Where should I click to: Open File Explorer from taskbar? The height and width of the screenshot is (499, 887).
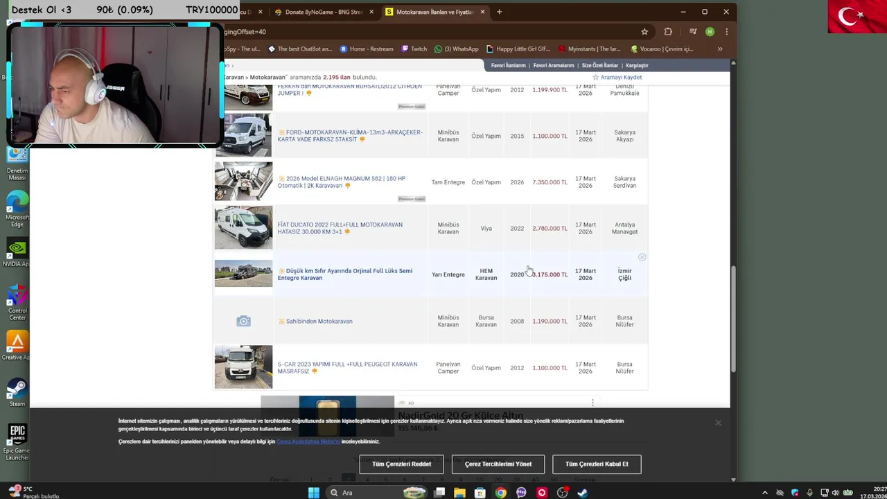459,493
